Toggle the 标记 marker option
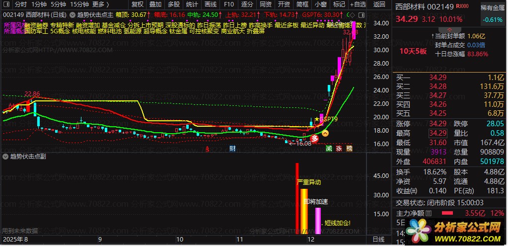 (339, 4)
